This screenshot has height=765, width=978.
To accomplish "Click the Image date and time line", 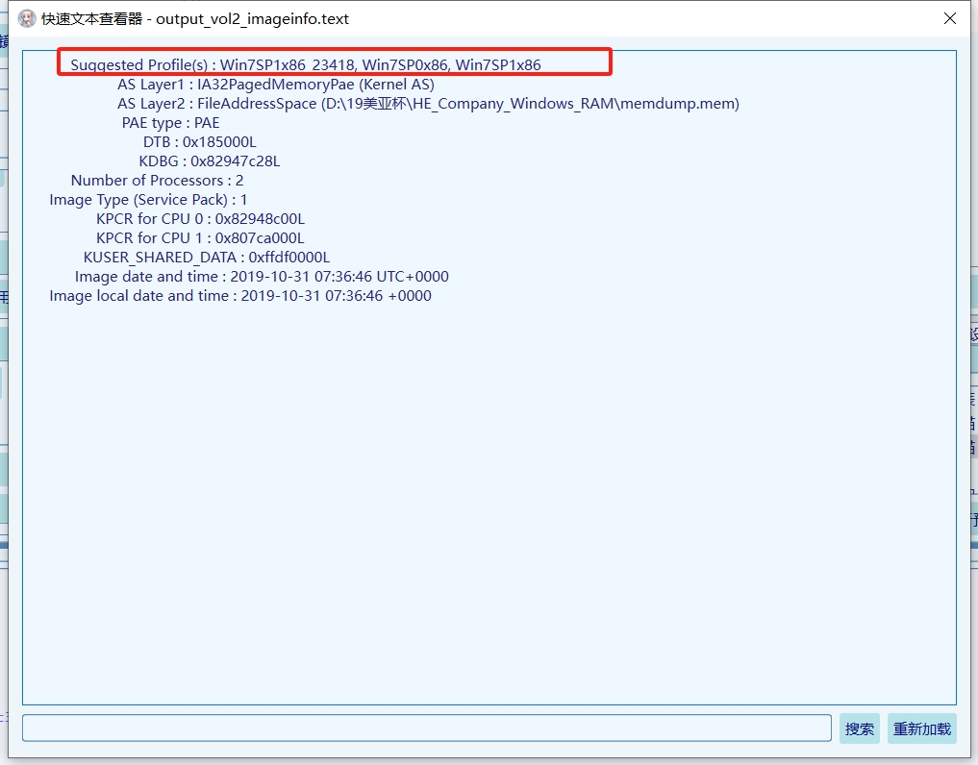I will [x=262, y=276].
